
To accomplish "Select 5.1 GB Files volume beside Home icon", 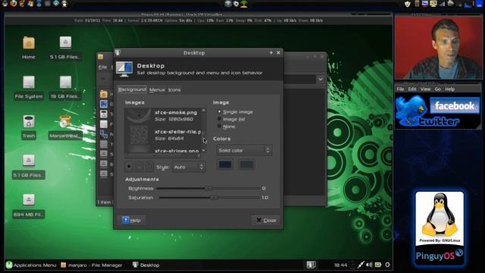I will click(65, 42).
